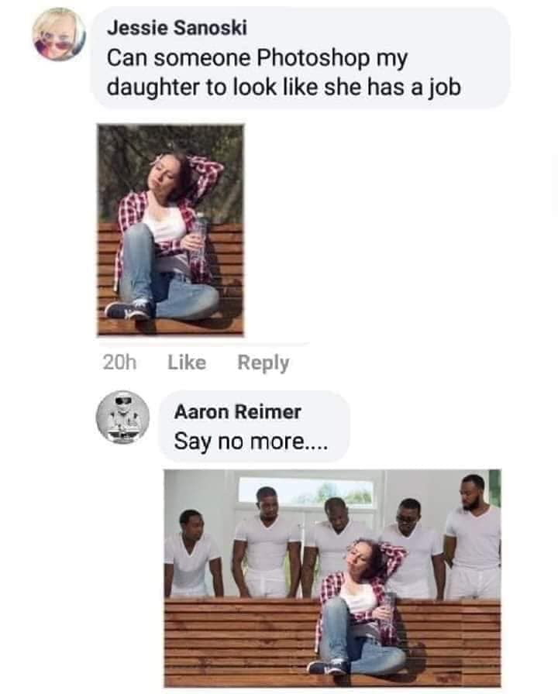Click the Jessie Sanoski name link
The image size is (558, 694).
tap(177, 28)
